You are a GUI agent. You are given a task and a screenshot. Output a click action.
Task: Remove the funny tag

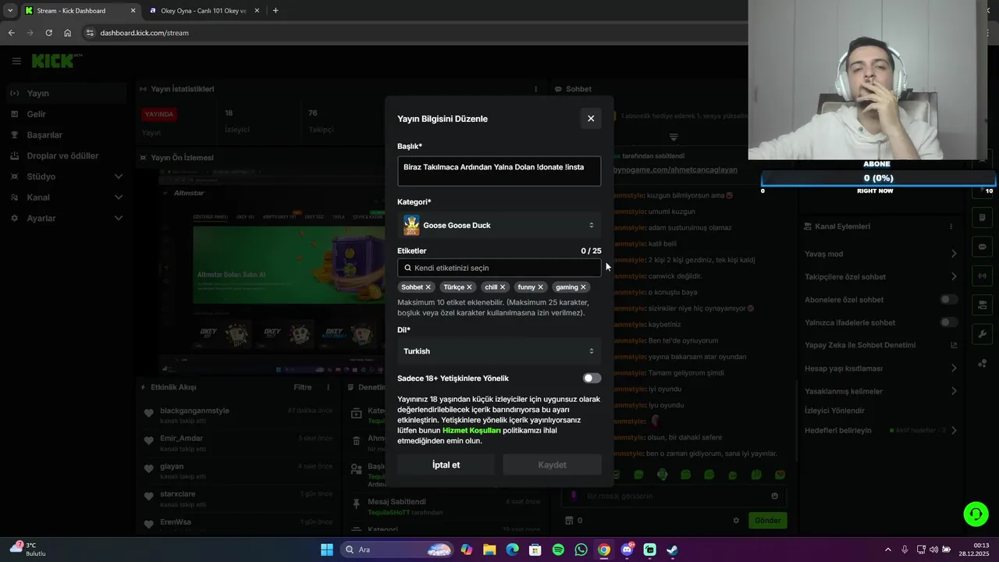click(540, 287)
